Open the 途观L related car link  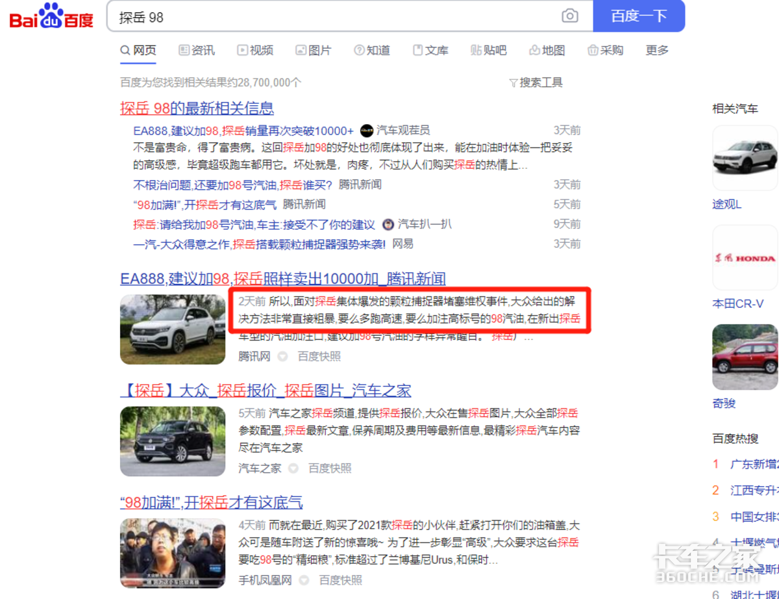click(726, 204)
